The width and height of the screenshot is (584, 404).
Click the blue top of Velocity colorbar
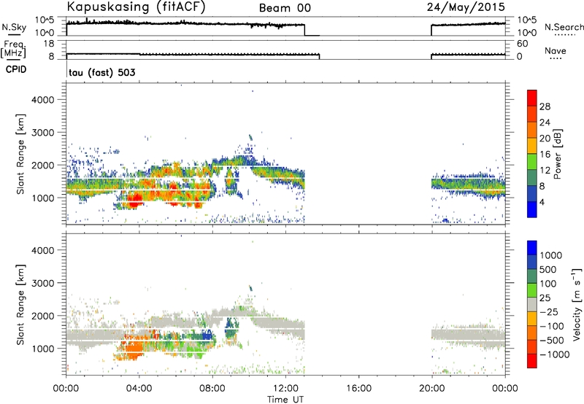(532, 248)
